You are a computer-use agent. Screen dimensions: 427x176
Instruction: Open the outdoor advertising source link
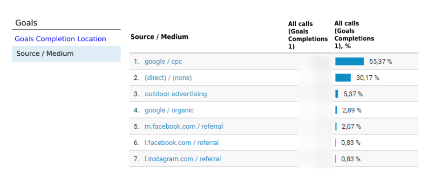(176, 94)
